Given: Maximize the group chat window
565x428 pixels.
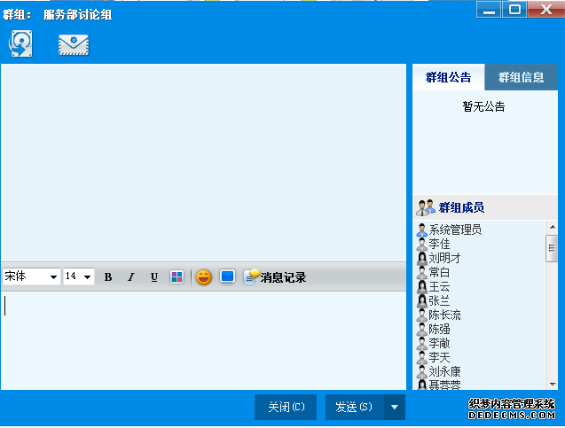Looking at the screenshot, I should (514, 10).
